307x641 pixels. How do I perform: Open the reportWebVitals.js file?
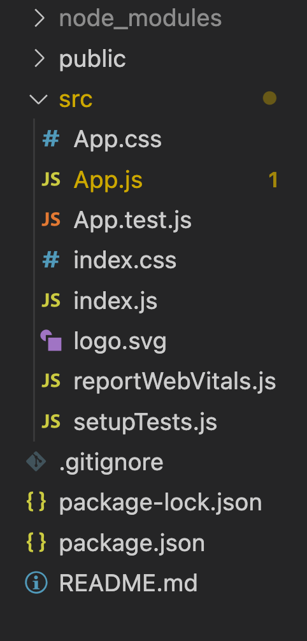coord(175,382)
